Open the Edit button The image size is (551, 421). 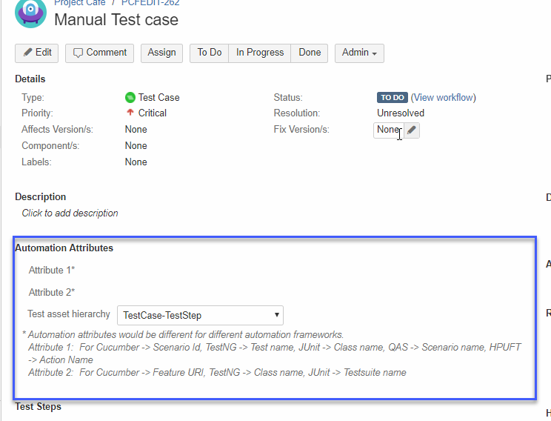click(x=36, y=53)
